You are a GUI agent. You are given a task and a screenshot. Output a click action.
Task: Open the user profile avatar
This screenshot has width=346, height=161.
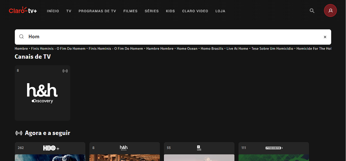(x=330, y=11)
